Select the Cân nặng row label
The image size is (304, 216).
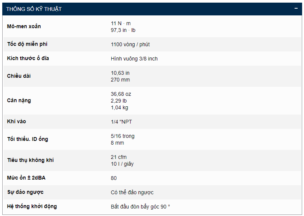19,100
